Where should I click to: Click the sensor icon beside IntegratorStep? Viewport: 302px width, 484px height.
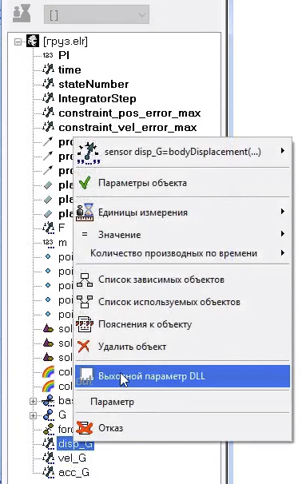[48, 98]
